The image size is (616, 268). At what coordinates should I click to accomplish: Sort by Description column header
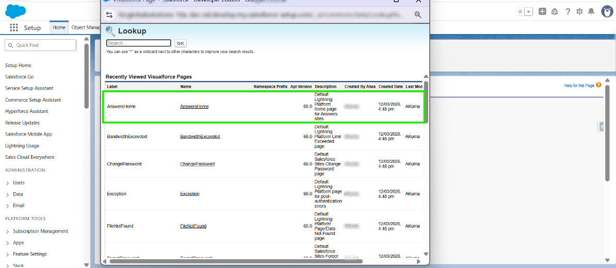coord(326,86)
